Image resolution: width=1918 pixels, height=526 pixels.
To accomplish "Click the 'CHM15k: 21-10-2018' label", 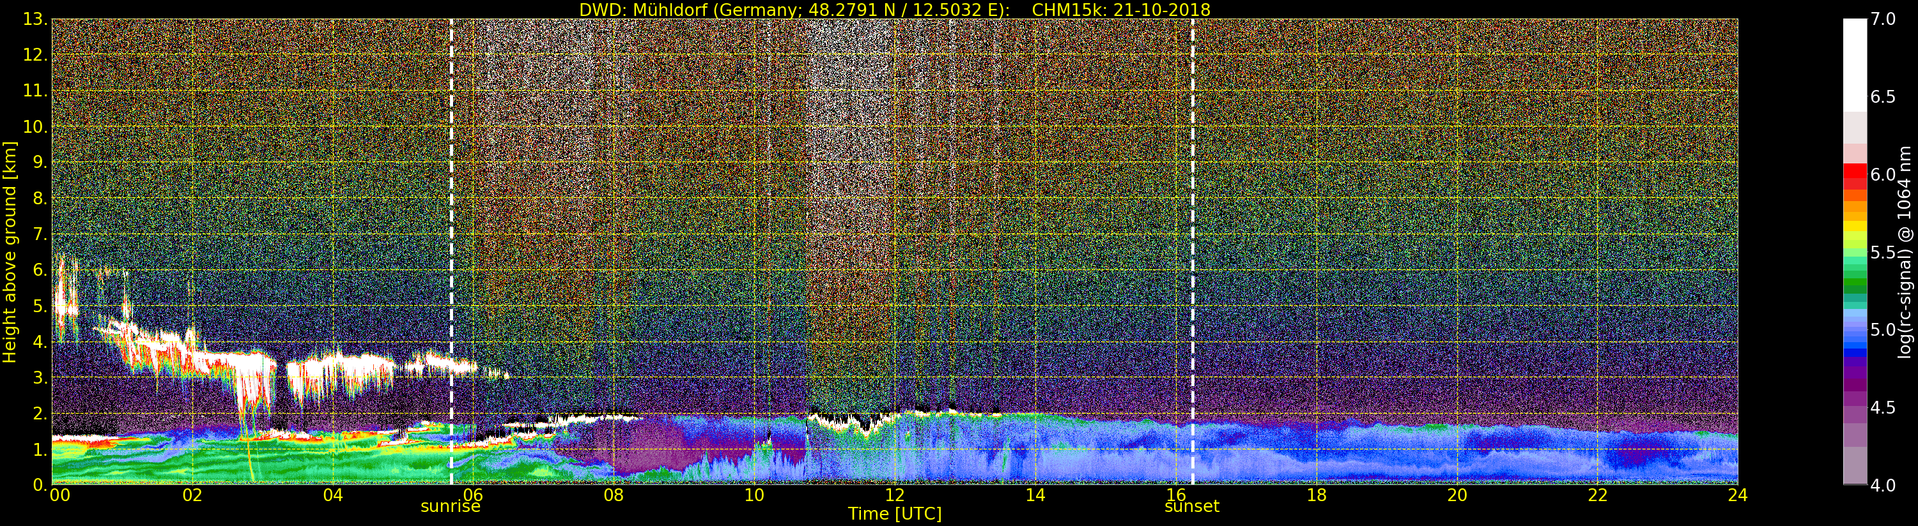I will [1120, 10].
